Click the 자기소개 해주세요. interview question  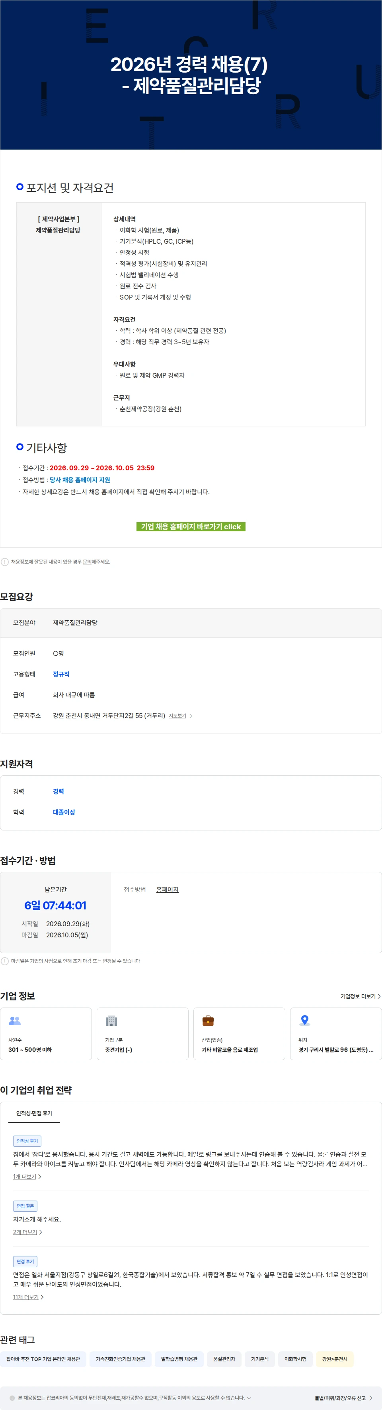(x=37, y=1219)
